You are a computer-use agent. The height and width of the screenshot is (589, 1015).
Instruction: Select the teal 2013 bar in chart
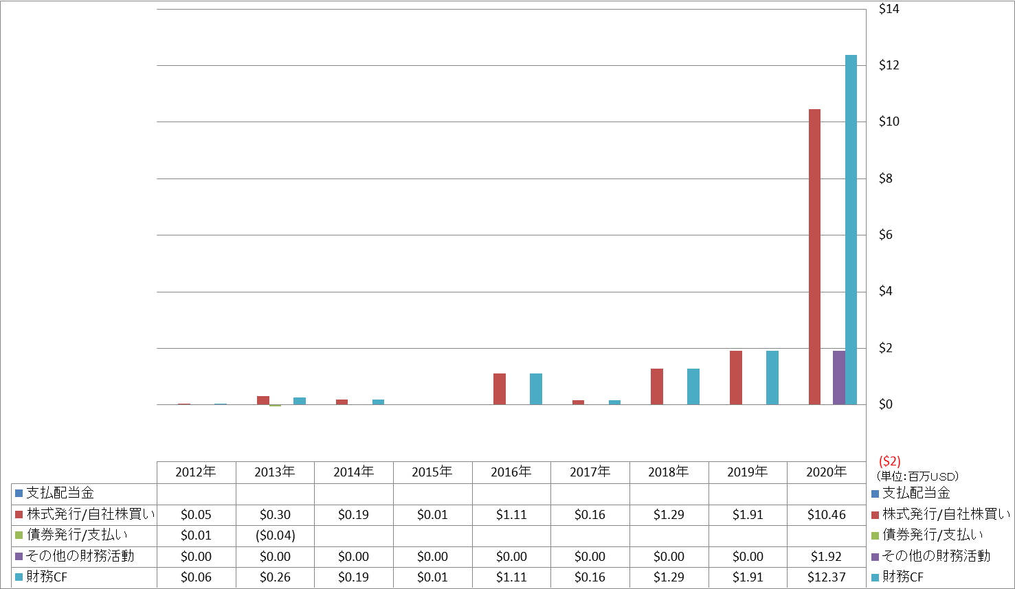[300, 401]
